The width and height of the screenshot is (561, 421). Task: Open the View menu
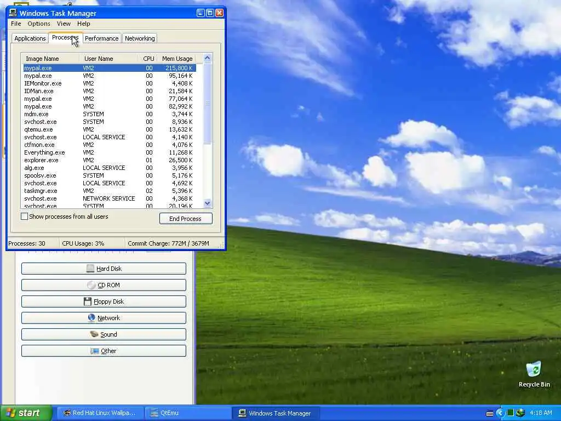(64, 24)
